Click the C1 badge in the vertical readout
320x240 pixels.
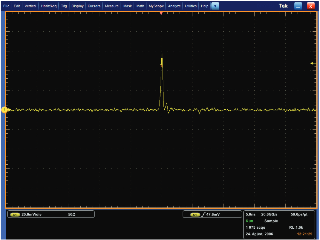pyautogui.click(x=14, y=214)
